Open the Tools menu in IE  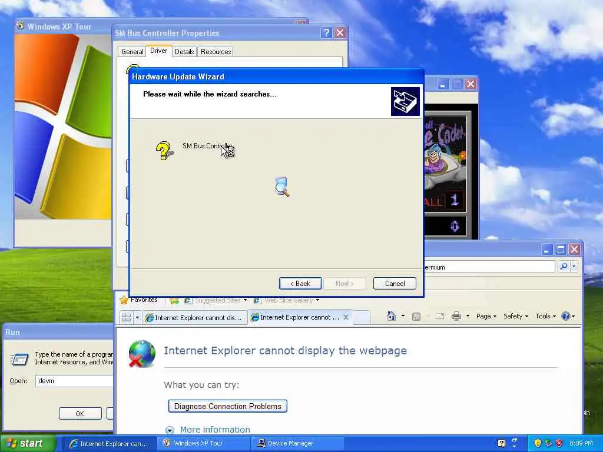click(x=545, y=316)
